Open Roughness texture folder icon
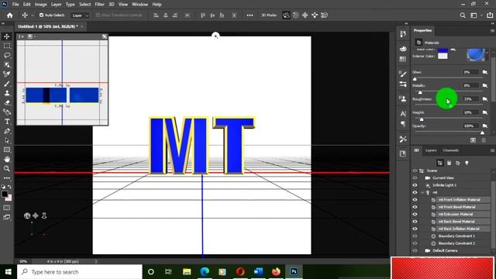 [x=485, y=99]
